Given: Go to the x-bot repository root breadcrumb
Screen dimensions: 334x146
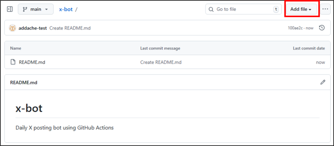Looking at the screenshot, I should (x=66, y=9).
